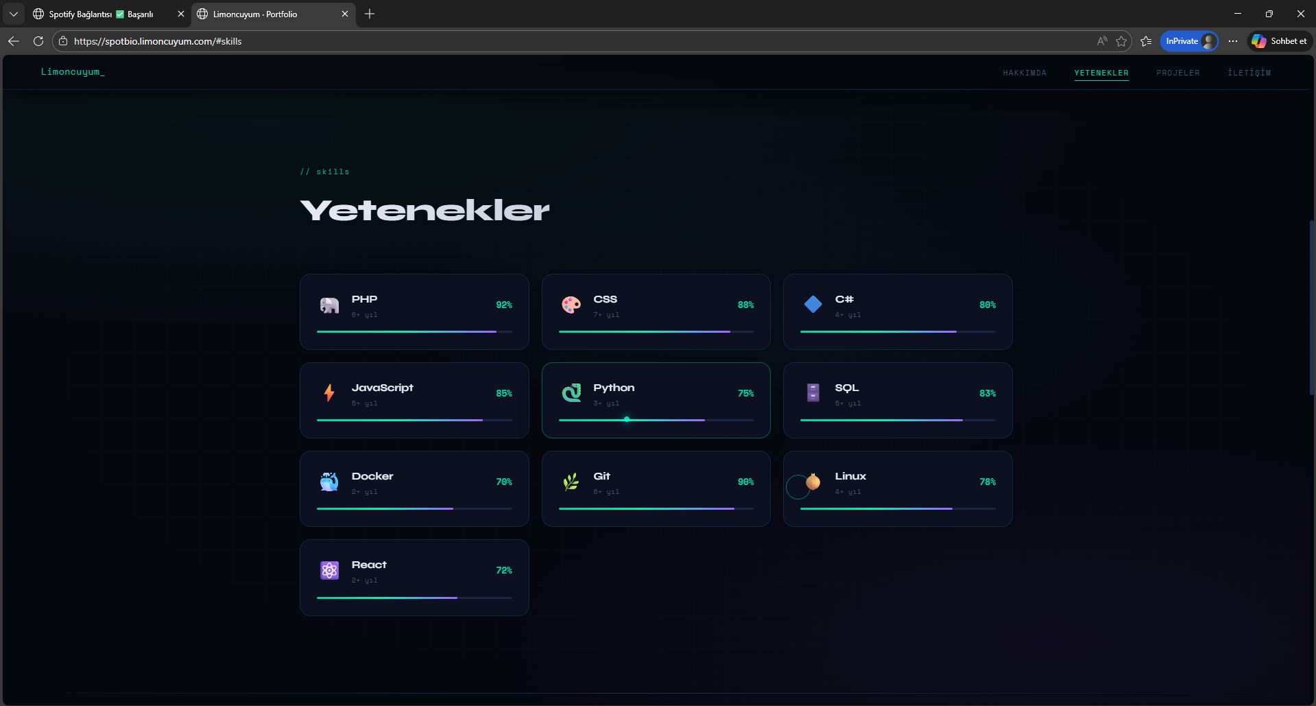Click the Docker whale icon
The image size is (1316, 706).
[329, 482]
